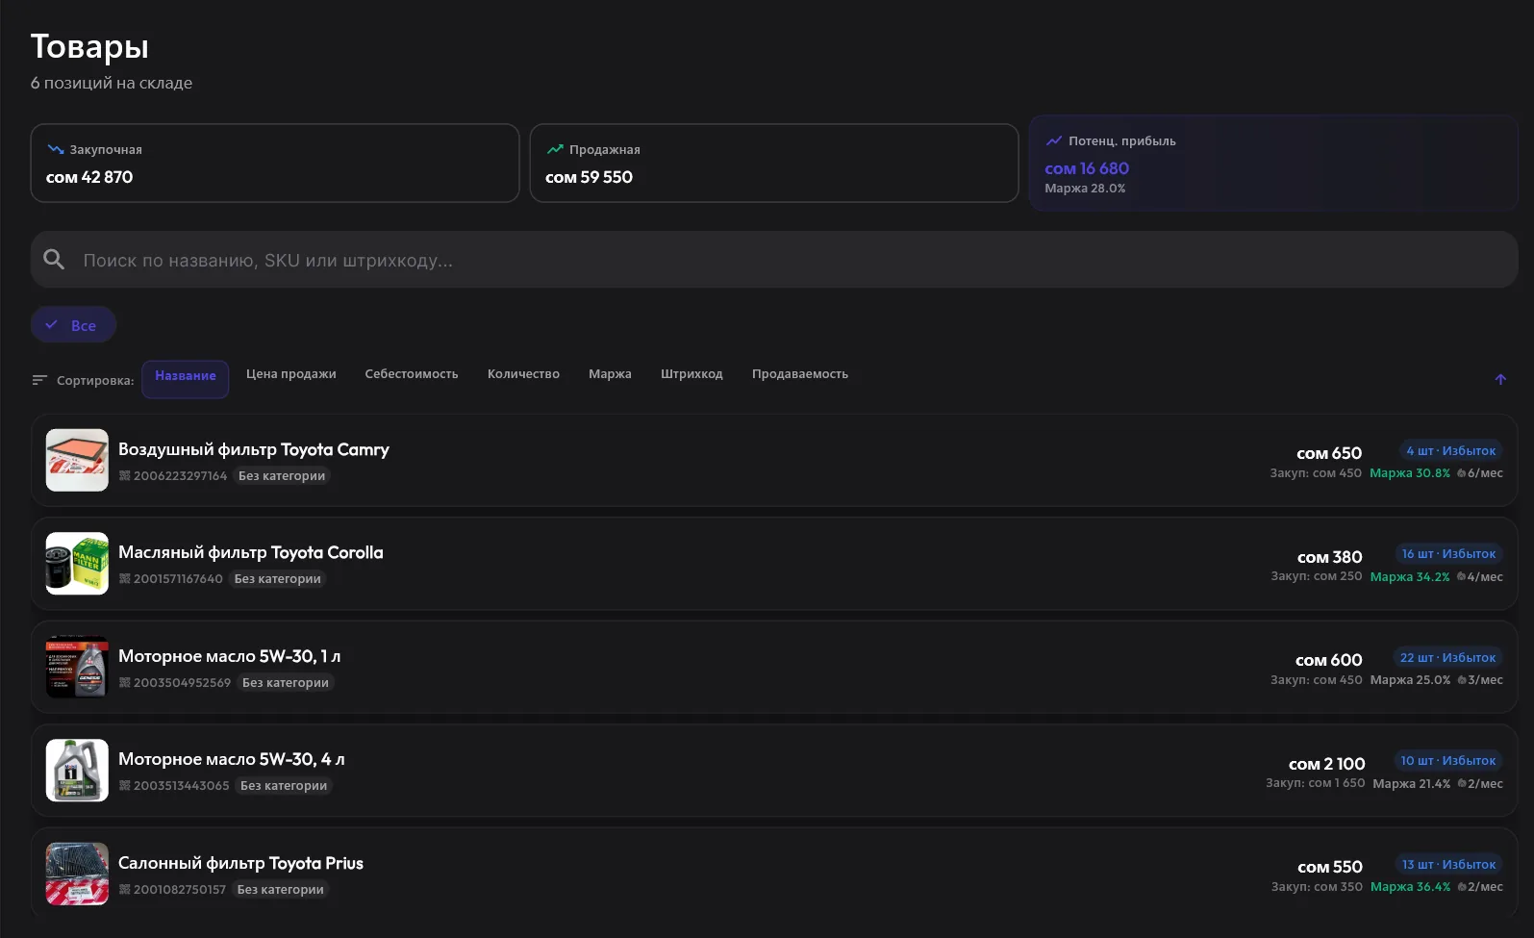Screen dimensions: 1534x938
Task: Open the Продажная total card
Action: pos(774,163)
